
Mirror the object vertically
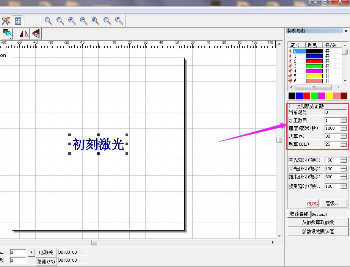(36, 34)
